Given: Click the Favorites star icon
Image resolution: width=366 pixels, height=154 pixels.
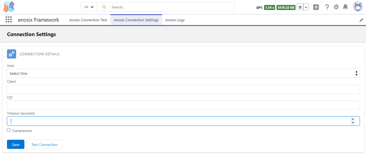Looking at the screenshot, I should tap(300, 7).
